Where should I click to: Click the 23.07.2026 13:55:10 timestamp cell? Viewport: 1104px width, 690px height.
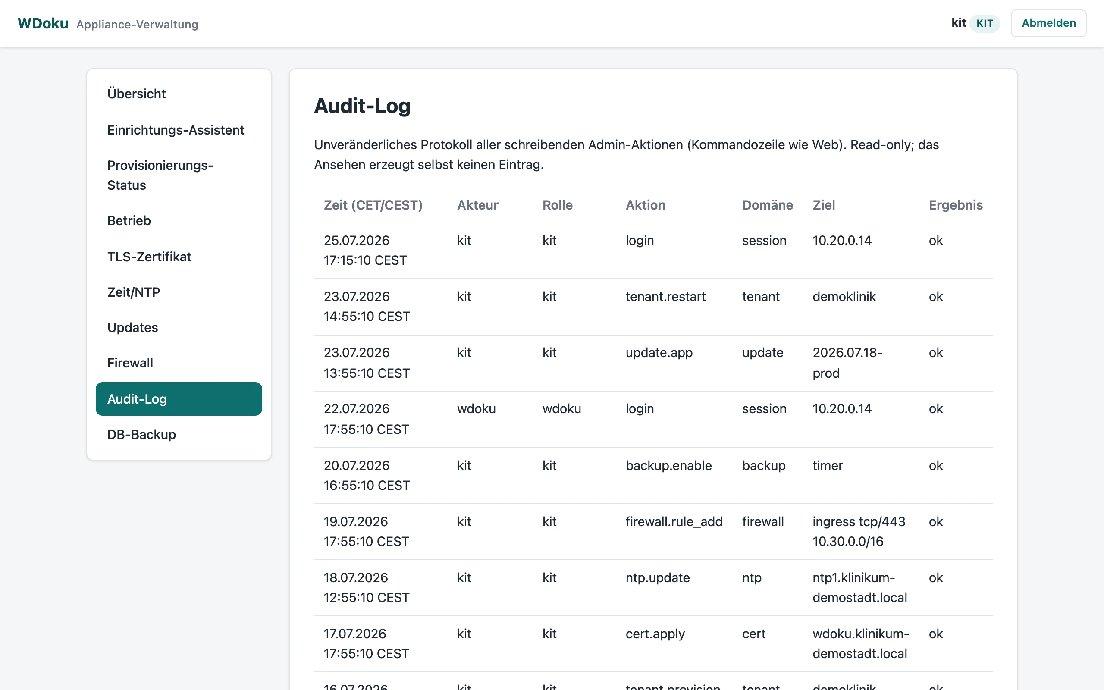click(367, 363)
